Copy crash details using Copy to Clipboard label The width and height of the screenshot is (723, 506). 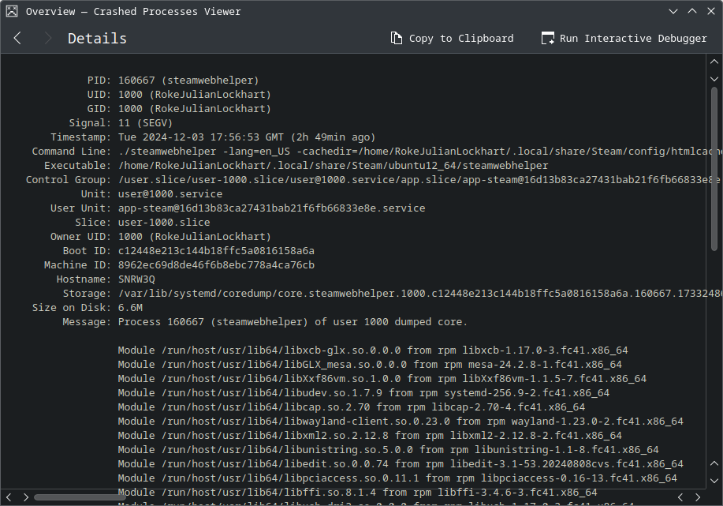coord(461,39)
